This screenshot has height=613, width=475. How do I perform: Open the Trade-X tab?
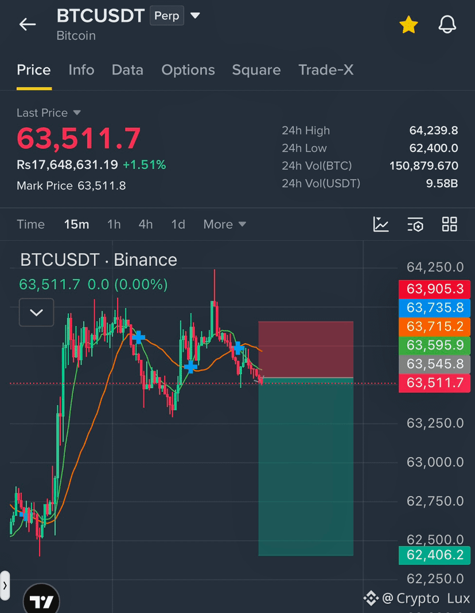pyautogui.click(x=326, y=70)
